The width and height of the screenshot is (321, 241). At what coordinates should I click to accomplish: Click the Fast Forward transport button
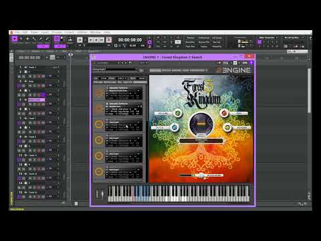pyautogui.click(x=102, y=40)
